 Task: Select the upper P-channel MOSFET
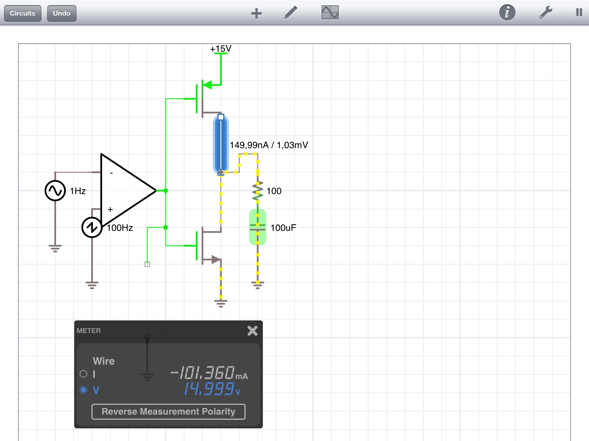[203, 99]
